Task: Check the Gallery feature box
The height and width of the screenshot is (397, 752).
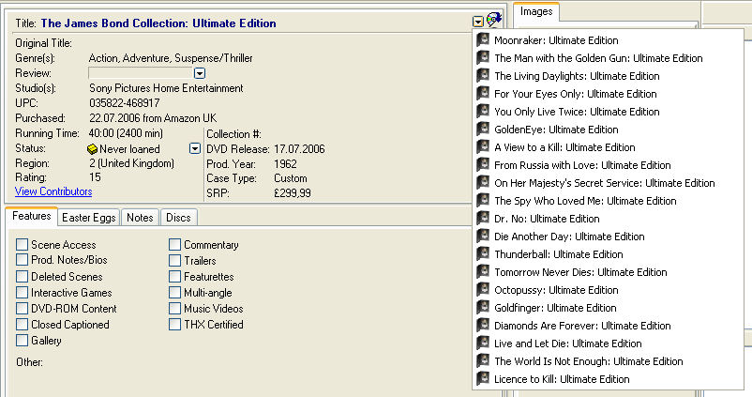Action: tap(23, 341)
